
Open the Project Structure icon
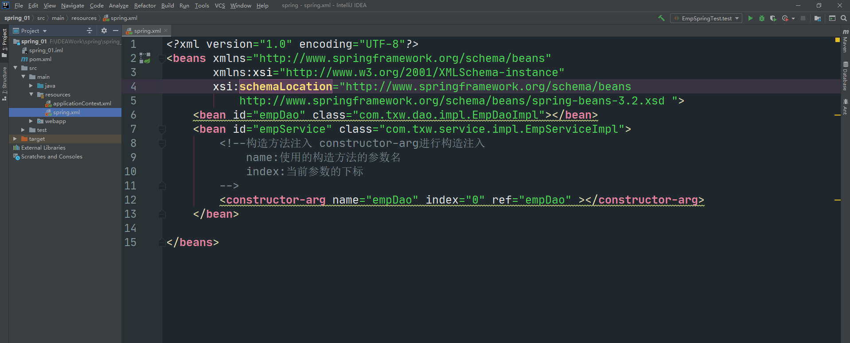[x=818, y=18]
